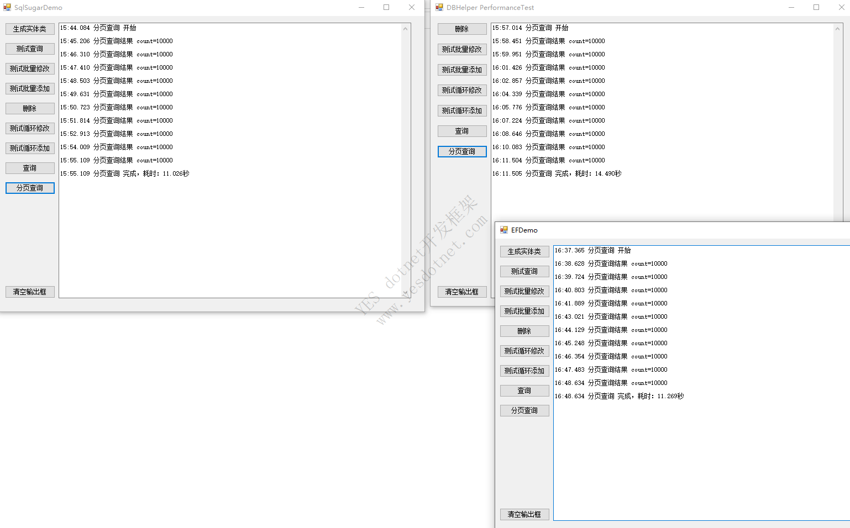The image size is (850, 528).
Task: Run 测试循环添加 in DBHelper PerformanceTest
Action: [x=462, y=110]
